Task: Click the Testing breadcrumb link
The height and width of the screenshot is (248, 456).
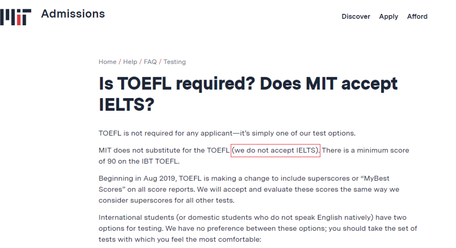Action: (x=175, y=62)
